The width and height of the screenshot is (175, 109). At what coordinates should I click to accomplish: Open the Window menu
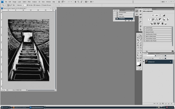[x=48, y=2]
